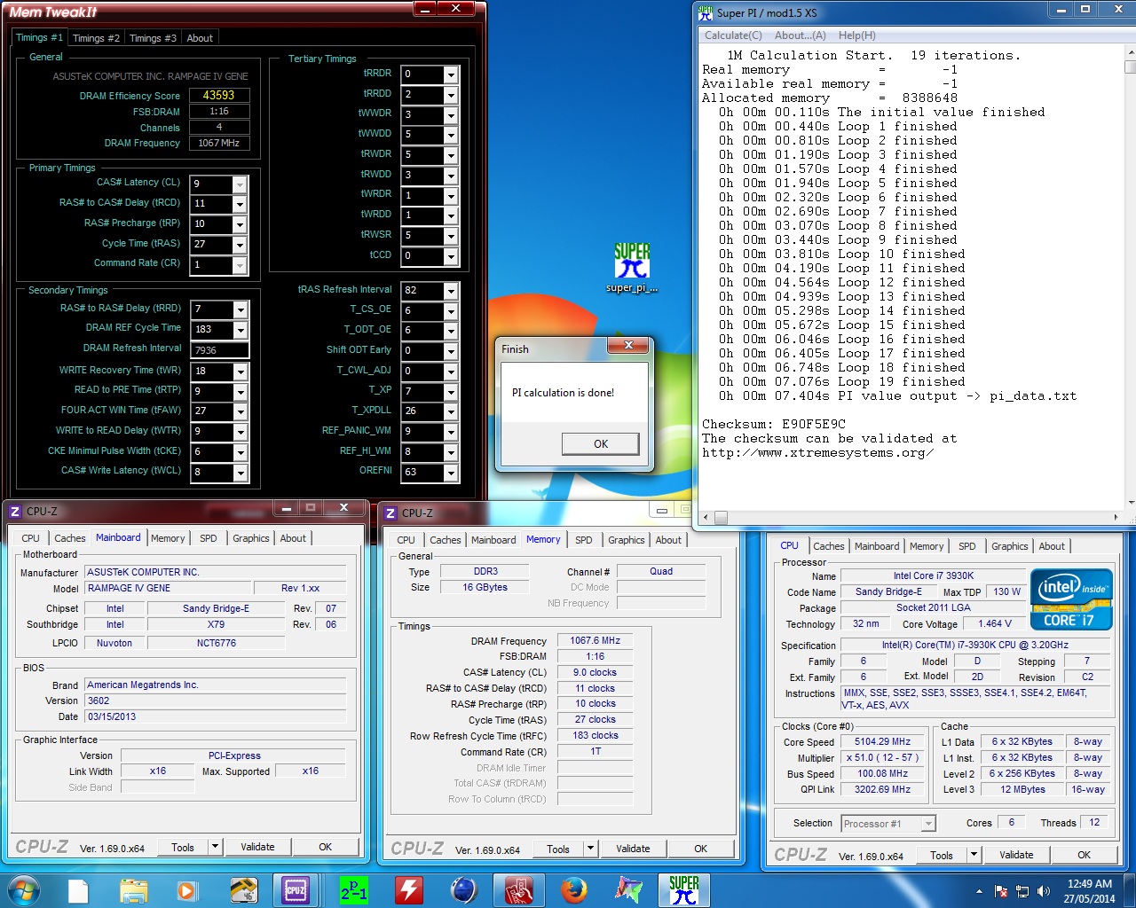Click the red lightning bolt taskbar icon
1136x908 pixels.
point(409,889)
